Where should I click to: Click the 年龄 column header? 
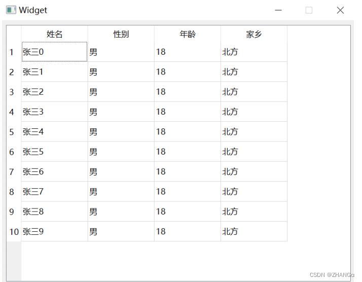[188, 34]
